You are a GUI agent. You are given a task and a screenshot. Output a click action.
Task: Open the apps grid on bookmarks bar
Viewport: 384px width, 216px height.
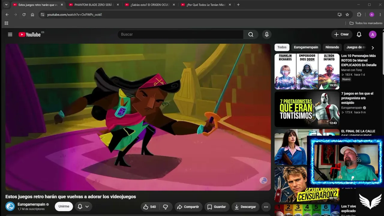[x=6, y=23]
